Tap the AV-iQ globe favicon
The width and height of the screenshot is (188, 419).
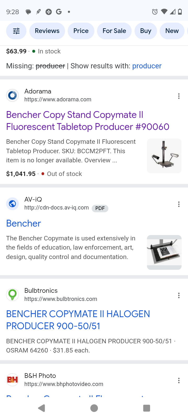coord(12,203)
